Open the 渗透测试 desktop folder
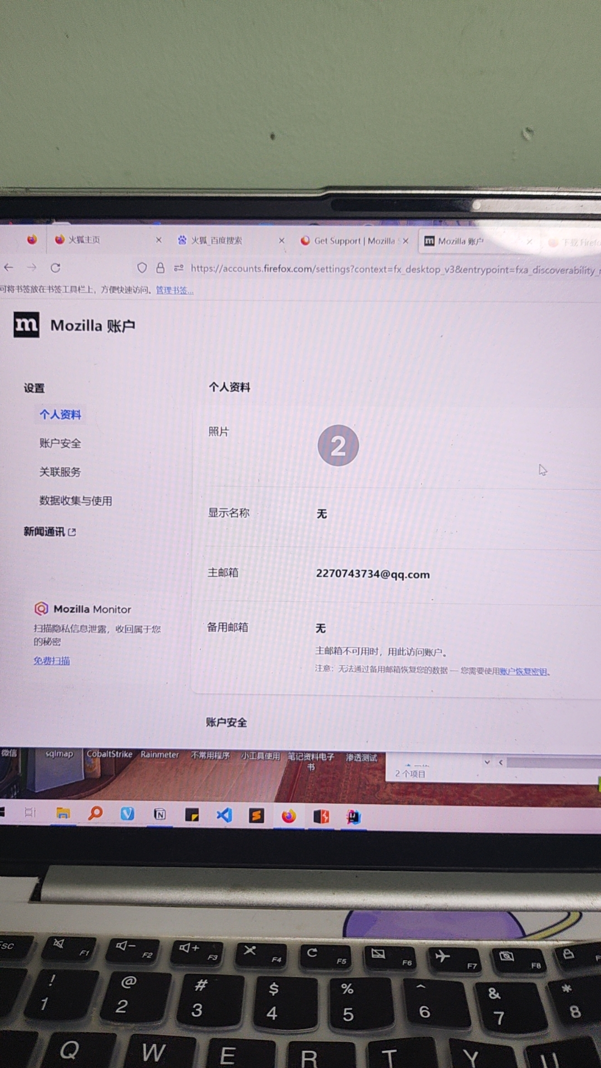Screen dimensions: 601x1068 tap(362, 757)
